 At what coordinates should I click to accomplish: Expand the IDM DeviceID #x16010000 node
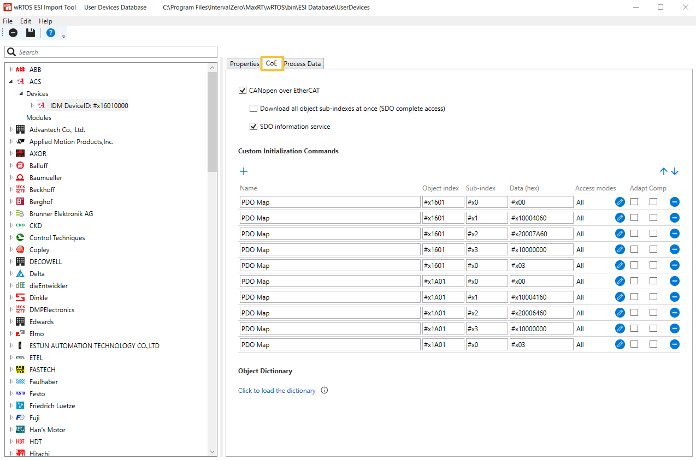32,106
